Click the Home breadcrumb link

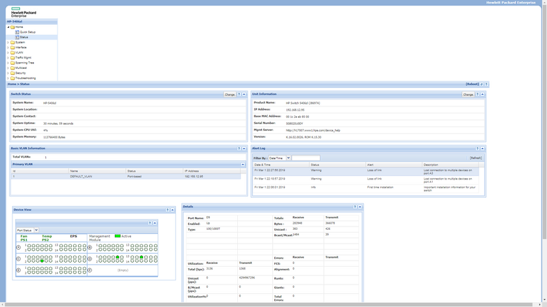click(12, 84)
